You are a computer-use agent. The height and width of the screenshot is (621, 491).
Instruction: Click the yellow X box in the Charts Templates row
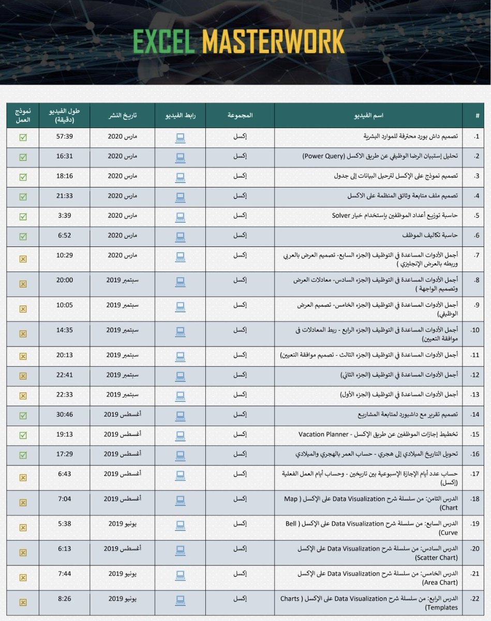pos(23,602)
